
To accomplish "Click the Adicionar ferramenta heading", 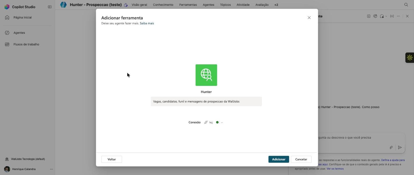I will pyautogui.click(x=122, y=18).
